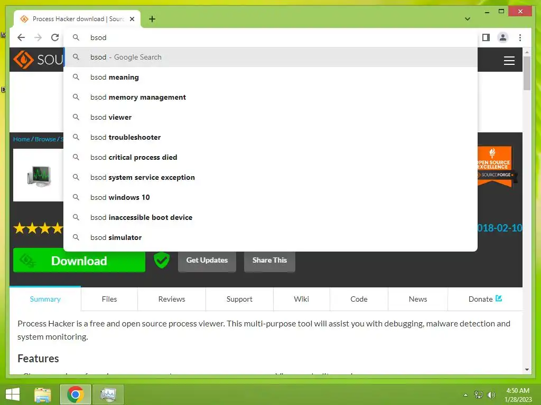Click the address bar containing bsod

click(x=270, y=37)
